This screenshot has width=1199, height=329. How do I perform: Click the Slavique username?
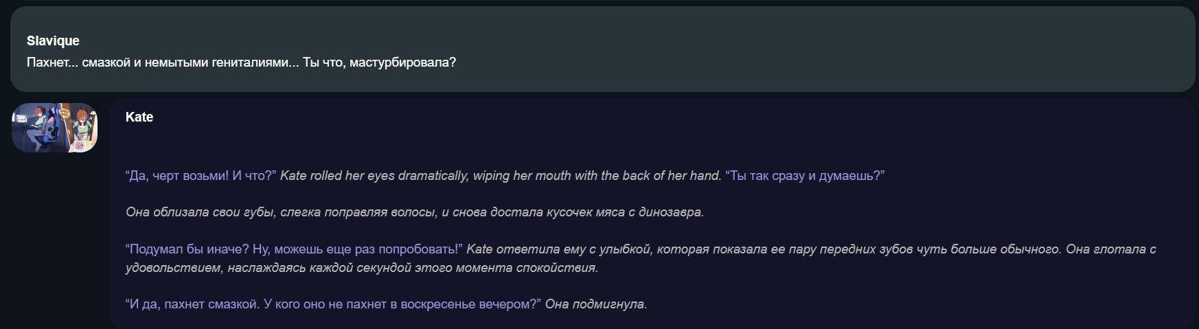click(53, 41)
